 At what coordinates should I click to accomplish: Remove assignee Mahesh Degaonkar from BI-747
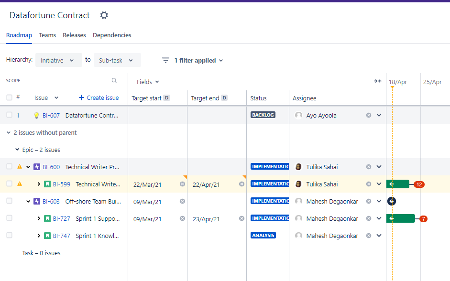tap(369, 236)
